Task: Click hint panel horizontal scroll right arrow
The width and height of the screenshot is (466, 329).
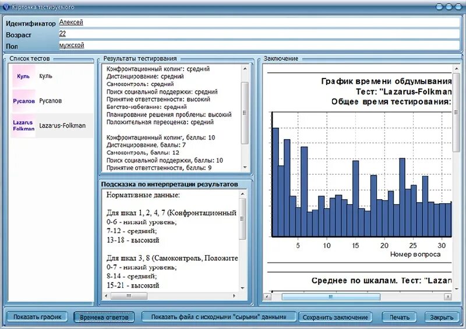Action: pos(234,296)
